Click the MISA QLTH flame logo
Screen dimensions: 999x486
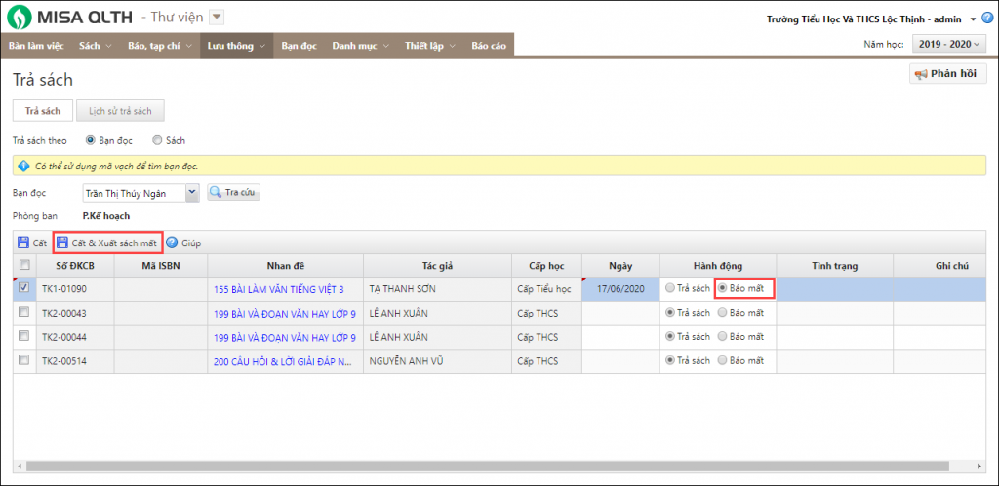(x=20, y=18)
